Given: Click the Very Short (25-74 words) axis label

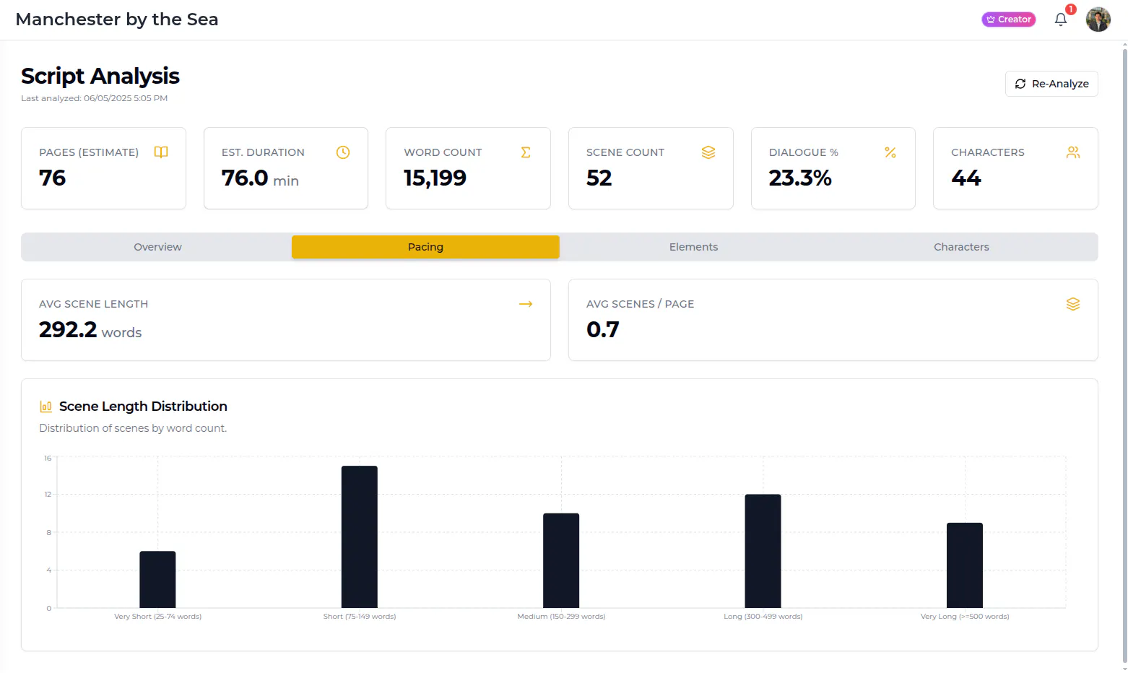Looking at the screenshot, I should pos(157,617).
